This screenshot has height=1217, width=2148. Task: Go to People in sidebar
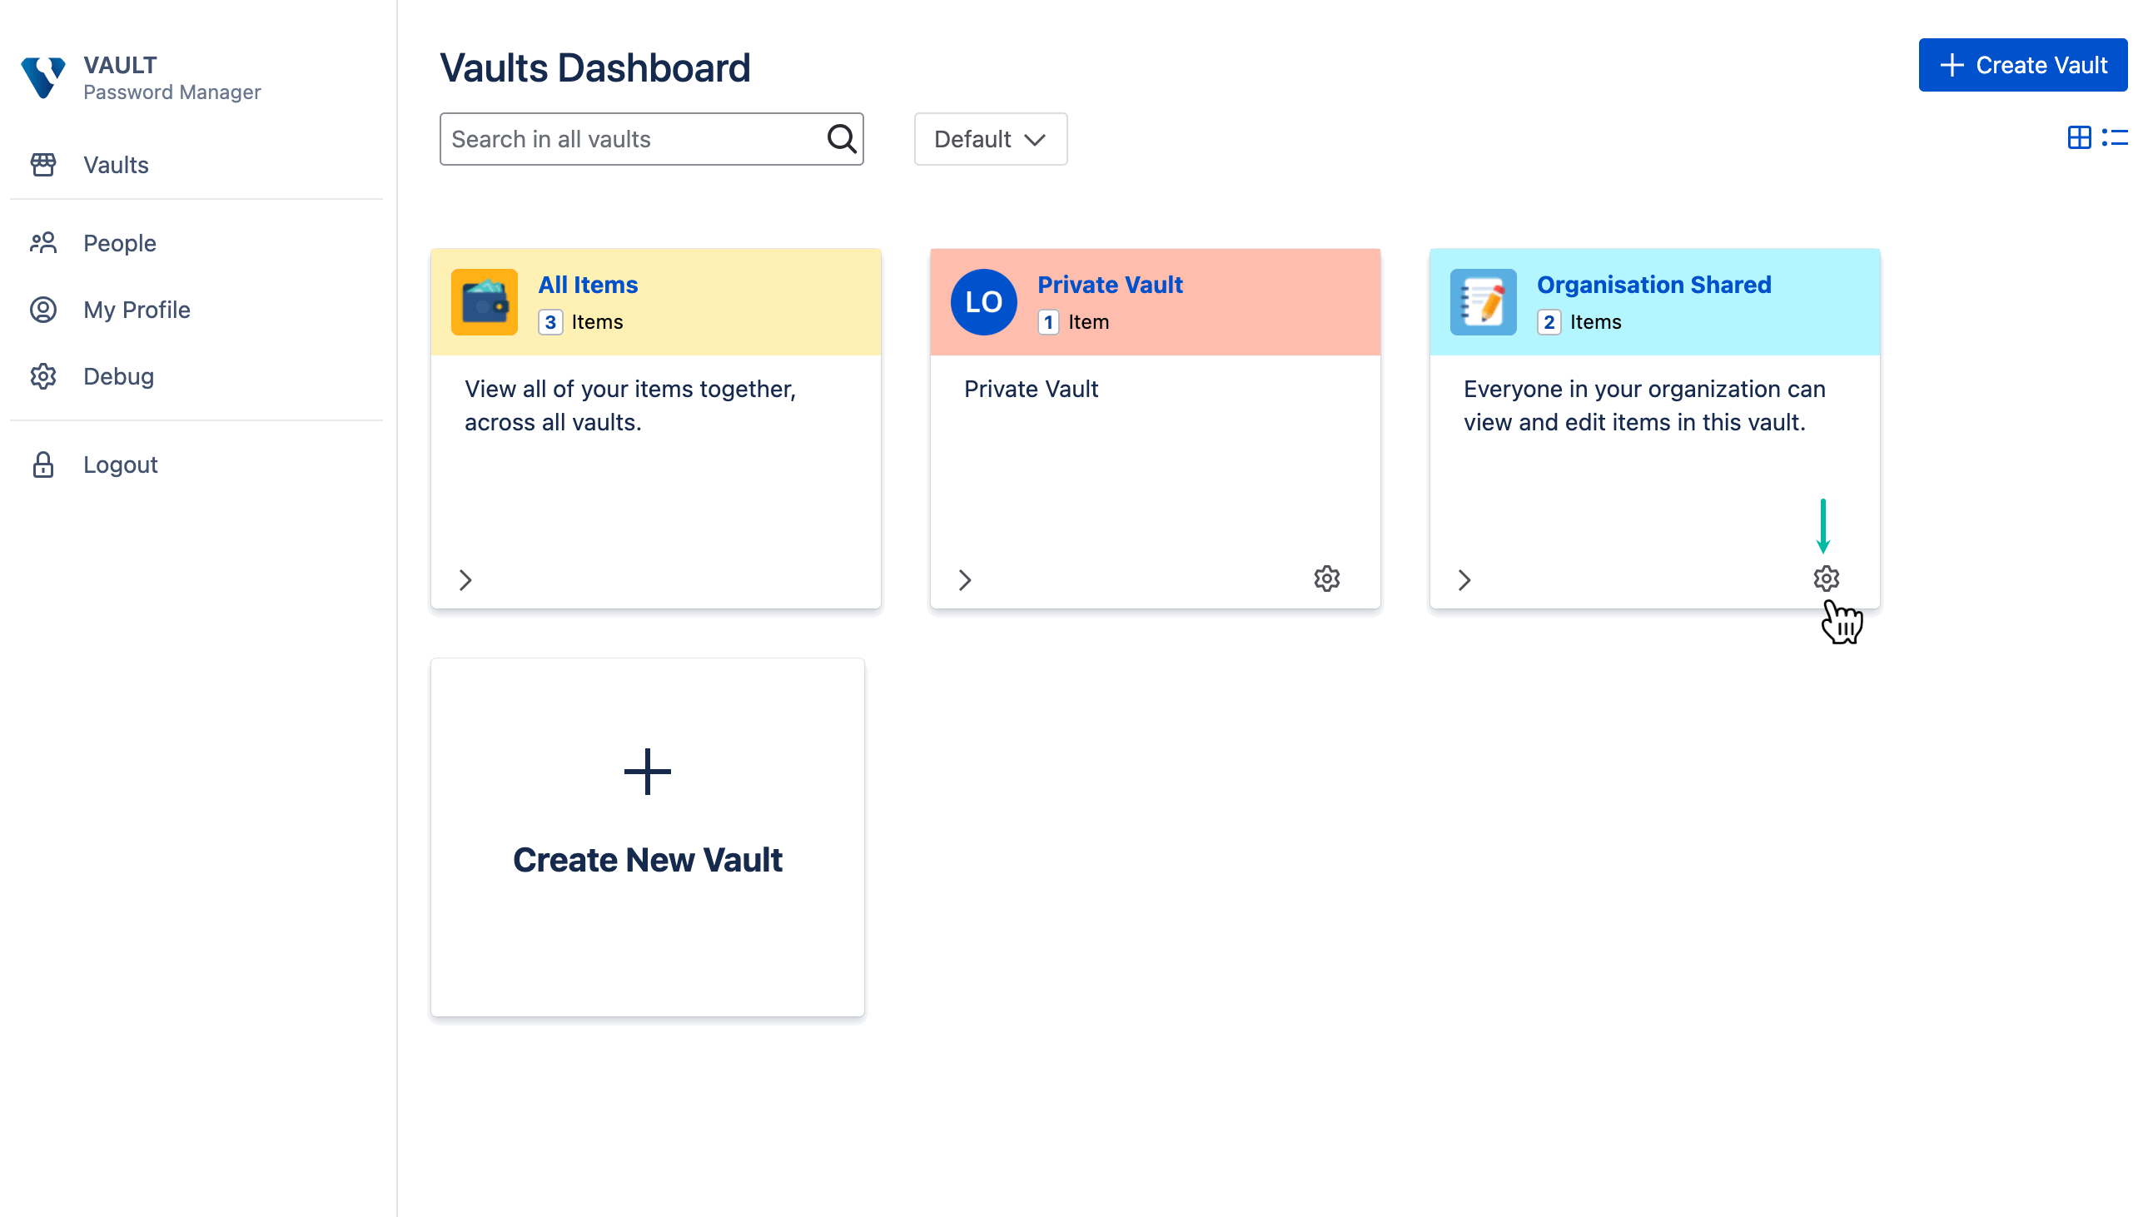click(120, 243)
